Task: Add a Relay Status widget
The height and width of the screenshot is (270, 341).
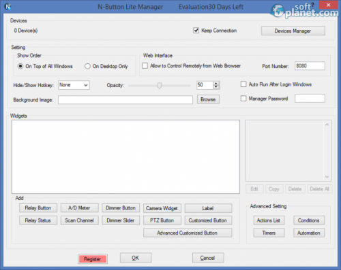Action: pyautogui.click(x=38, y=220)
